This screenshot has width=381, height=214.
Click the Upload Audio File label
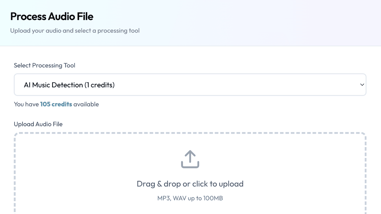38,124
